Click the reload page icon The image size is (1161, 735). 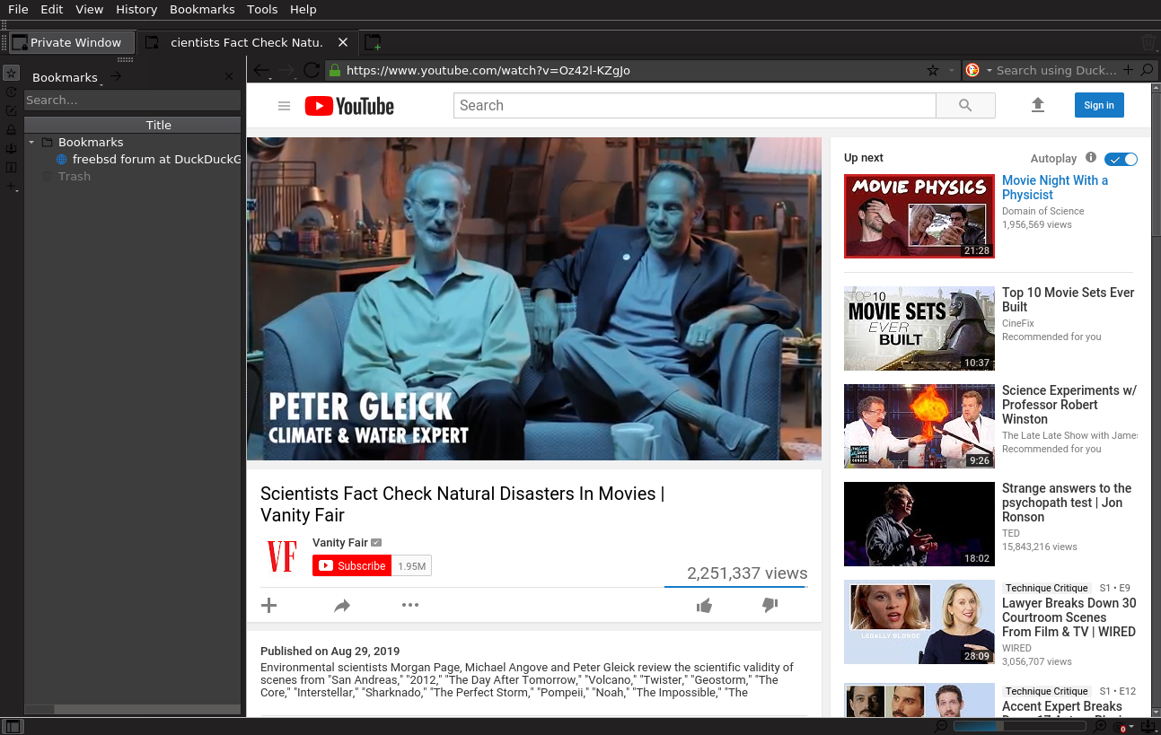(312, 70)
